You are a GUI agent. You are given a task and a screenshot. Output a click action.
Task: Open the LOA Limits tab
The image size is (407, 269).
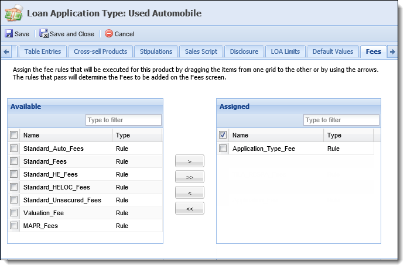pyautogui.click(x=285, y=51)
